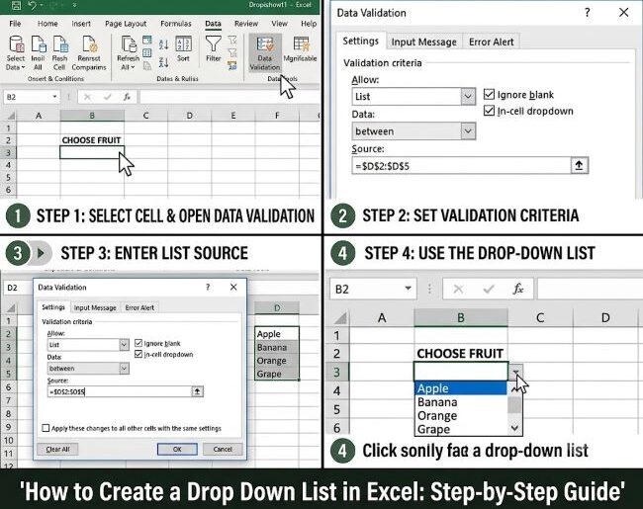Expand the B2 Name Box arrow in Step 4
Viewport: 643px width, 509px height.
click(x=408, y=289)
